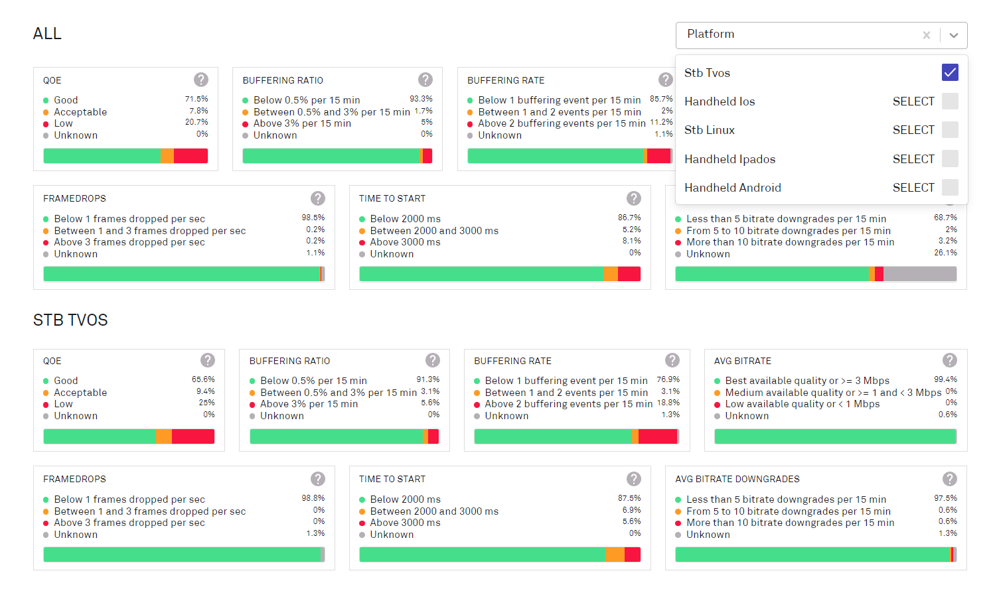Click help icon on ALL Framedrops card
Image resolution: width=995 pixels, height=589 pixels.
(318, 198)
